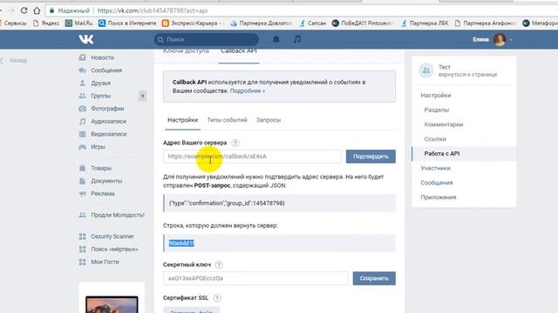Focus the Секретный ключ input field
Screen dimensions: 558x313
(255, 278)
